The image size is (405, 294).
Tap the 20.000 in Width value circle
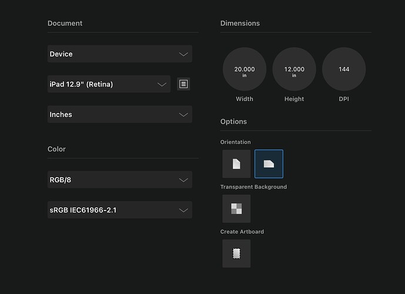tap(245, 69)
